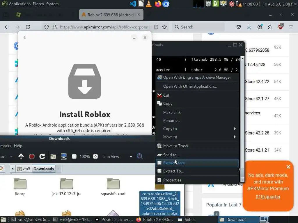This screenshot has width=298, height=223.
Task: Click the log out exit-door panel icon
Action: coord(216,4)
